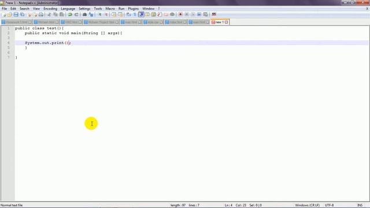Open the Window menu
Screen dimensions: 370x208
point(148,9)
